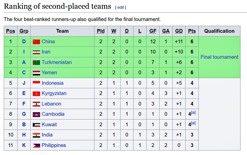The width and height of the screenshot is (247, 155).
Task: Open the edit link beside section heading
Action: 120,7
